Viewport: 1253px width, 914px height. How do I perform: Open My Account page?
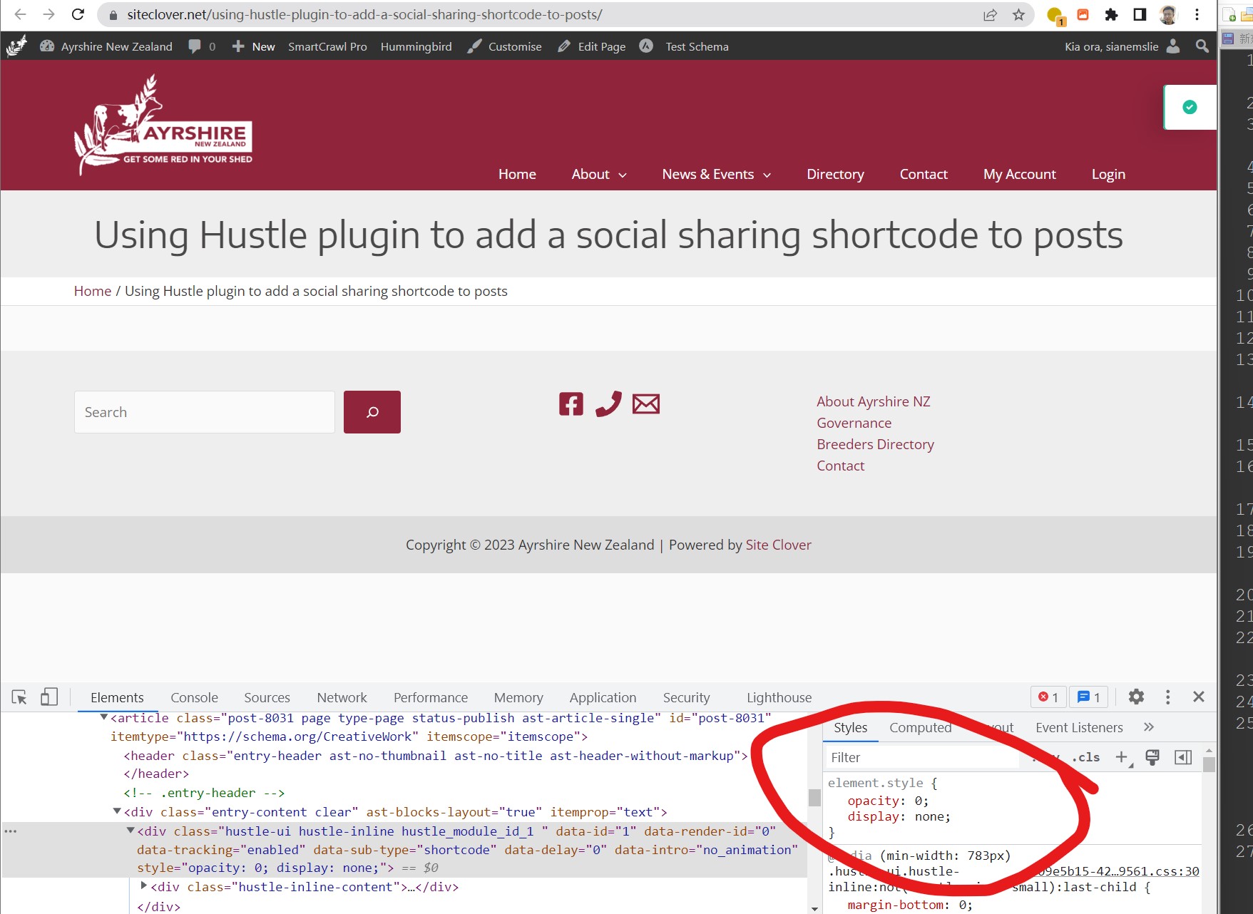coord(1019,174)
